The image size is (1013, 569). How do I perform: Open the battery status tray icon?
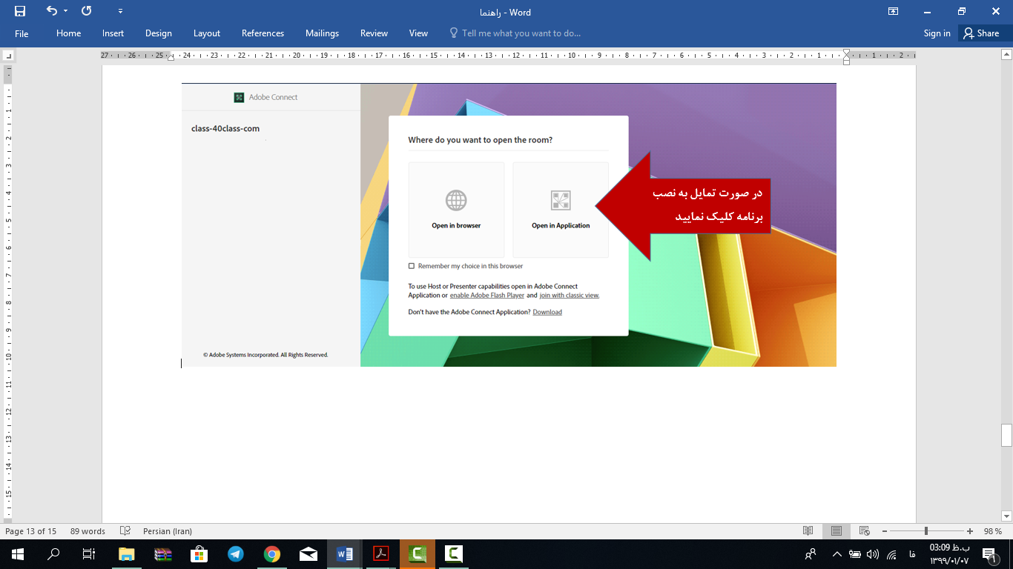click(855, 554)
